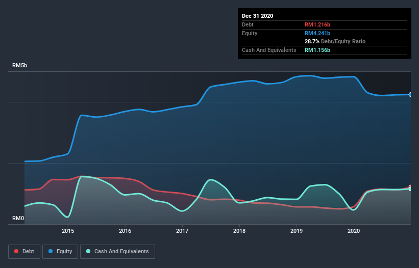
Task: Toggle the Debt legend button
Action: click(x=24, y=252)
